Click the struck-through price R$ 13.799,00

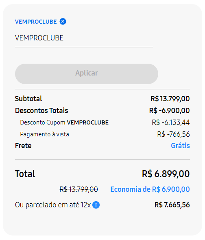79,189
